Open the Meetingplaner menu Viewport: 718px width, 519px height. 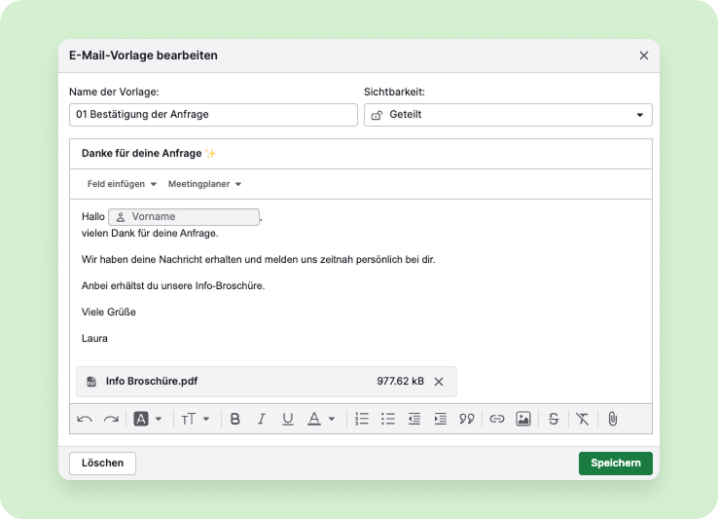click(x=204, y=184)
